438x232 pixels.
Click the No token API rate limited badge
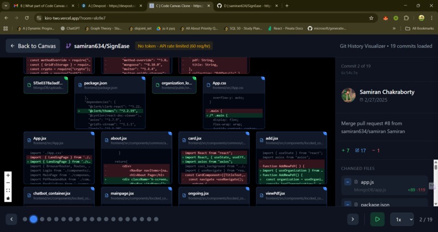click(x=174, y=46)
